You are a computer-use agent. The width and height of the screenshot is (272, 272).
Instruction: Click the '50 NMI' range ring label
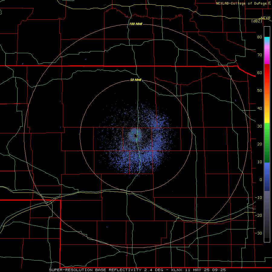coord(136,80)
